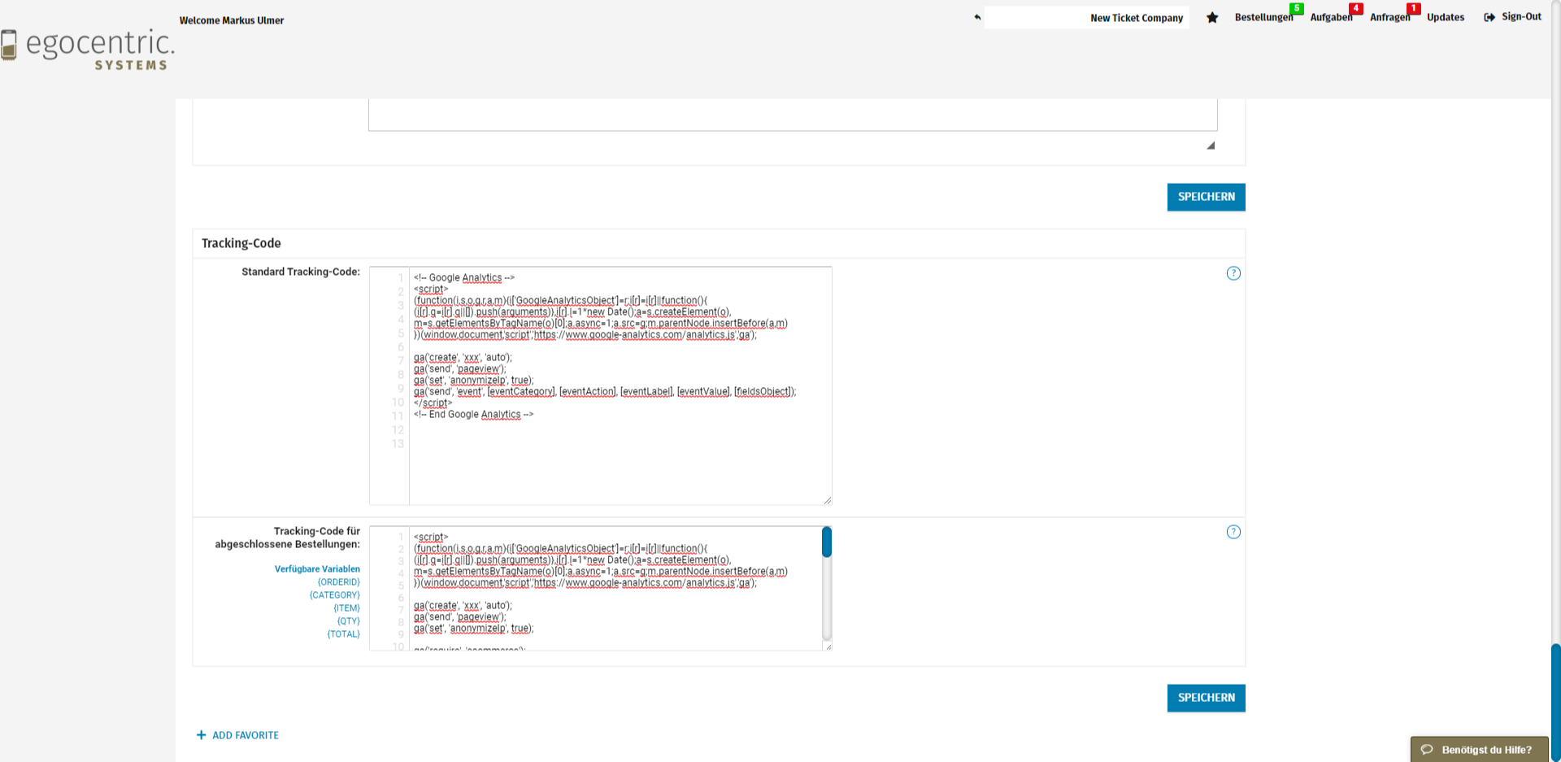1561x762 pixels.
Task: Click the egocentric Systems logo
Action: (x=88, y=50)
